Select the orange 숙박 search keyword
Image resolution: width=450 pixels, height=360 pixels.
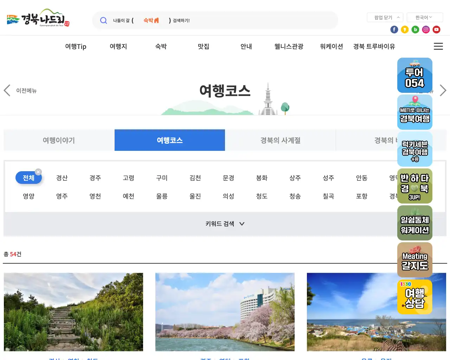pyautogui.click(x=151, y=20)
